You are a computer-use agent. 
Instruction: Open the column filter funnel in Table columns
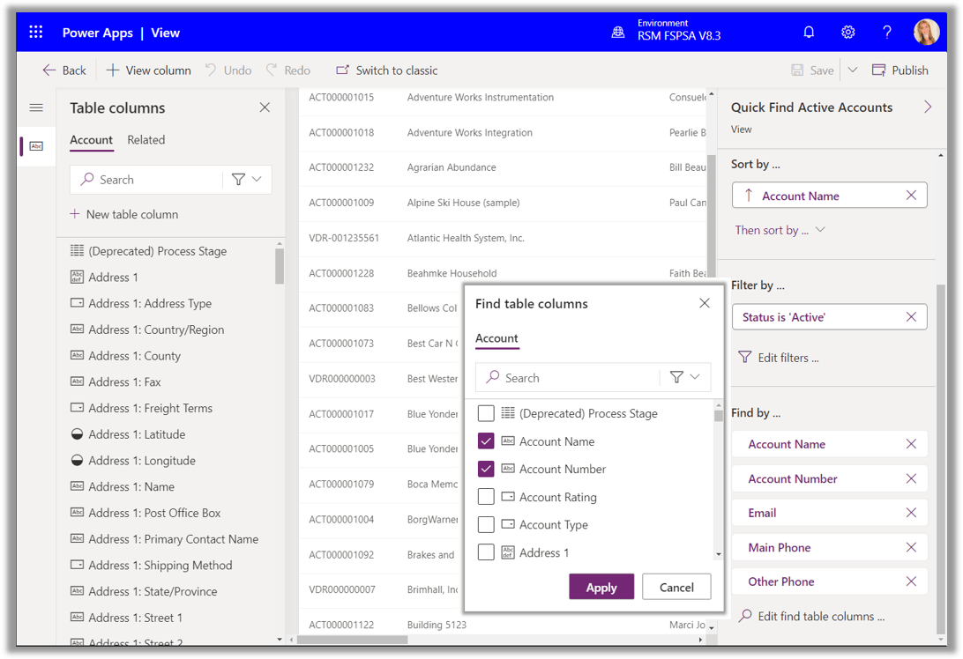[x=237, y=179]
